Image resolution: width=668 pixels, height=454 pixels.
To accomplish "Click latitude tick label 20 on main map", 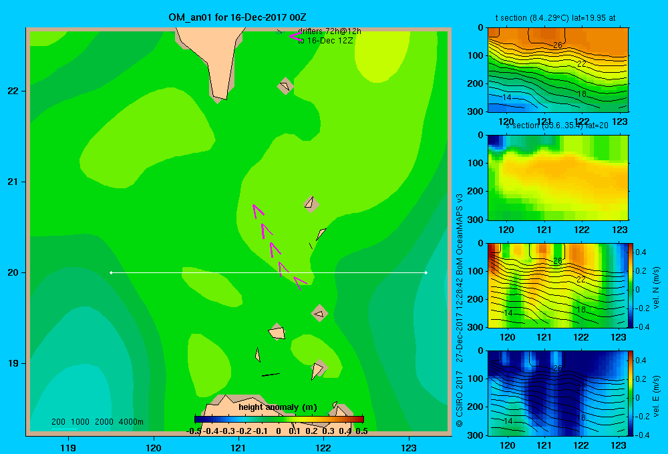I will click(x=13, y=272).
